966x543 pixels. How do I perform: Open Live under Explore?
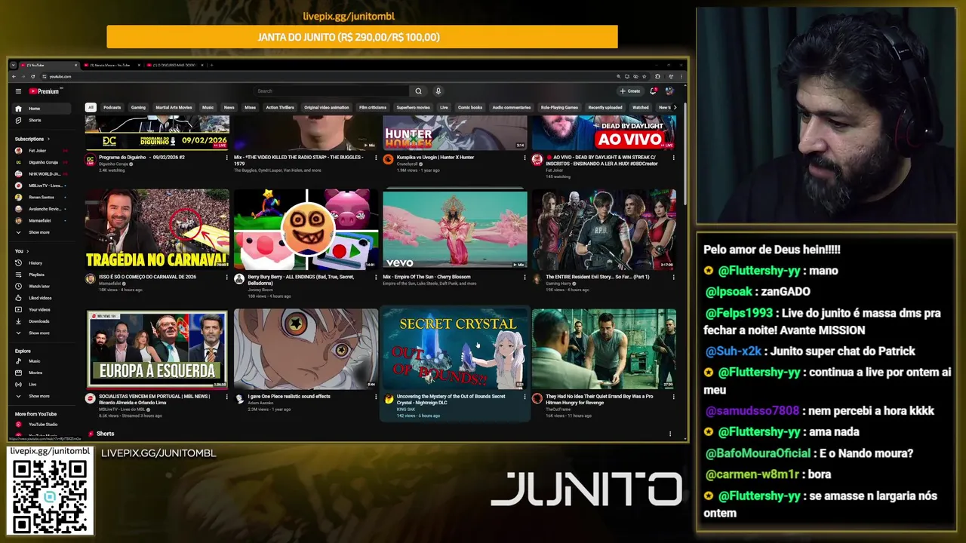tap(41, 385)
